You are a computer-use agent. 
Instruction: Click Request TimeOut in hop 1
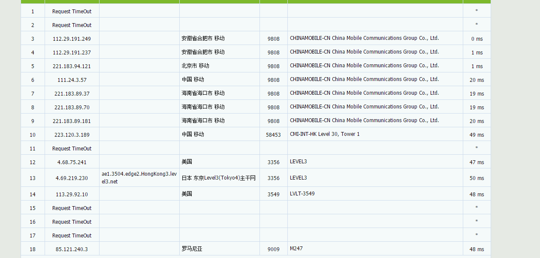click(72, 11)
